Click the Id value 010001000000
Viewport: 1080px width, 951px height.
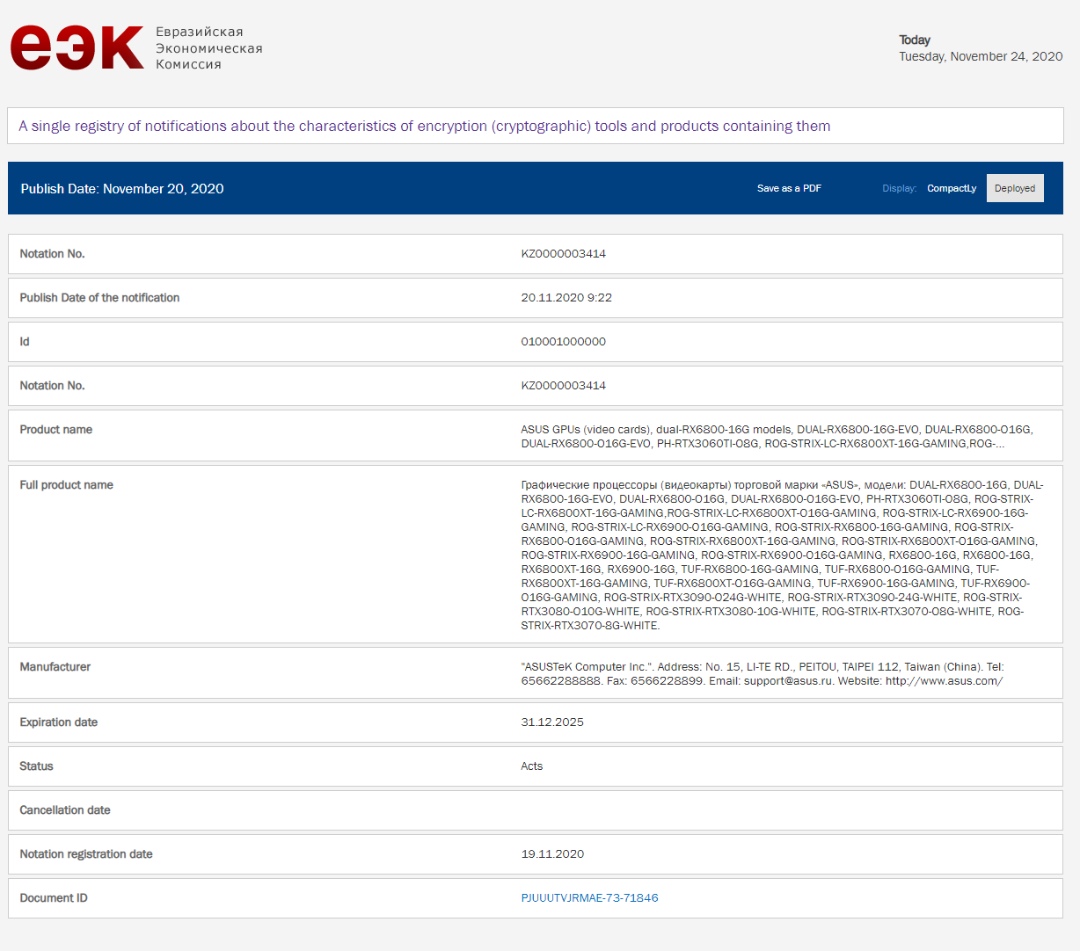click(563, 341)
